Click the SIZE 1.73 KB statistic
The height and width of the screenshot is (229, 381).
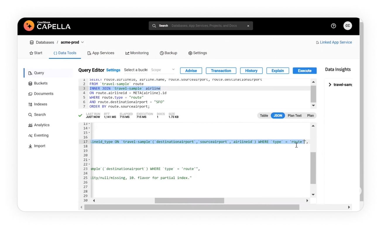coord(173,116)
